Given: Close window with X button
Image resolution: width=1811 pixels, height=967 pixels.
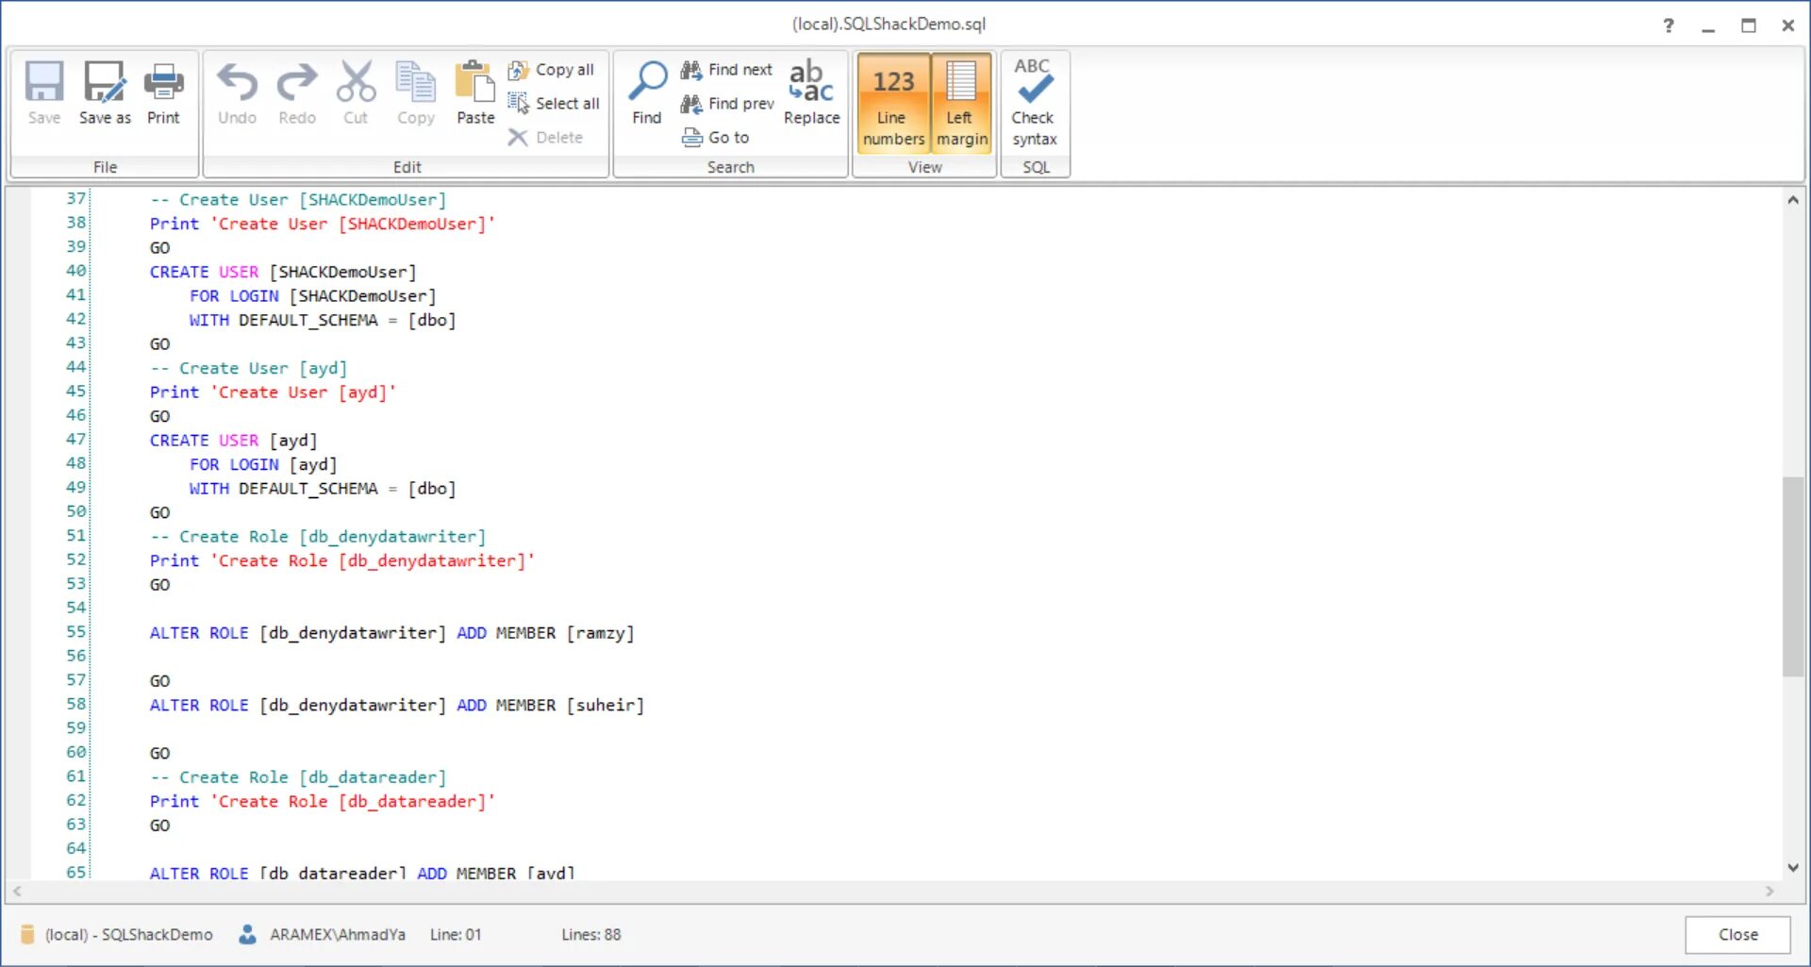Looking at the screenshot, I should point(1788,25).
